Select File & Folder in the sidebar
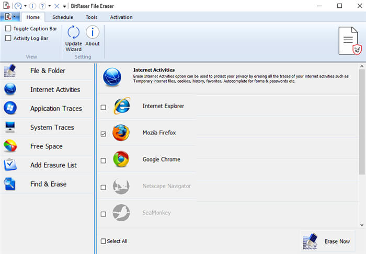 48,71
